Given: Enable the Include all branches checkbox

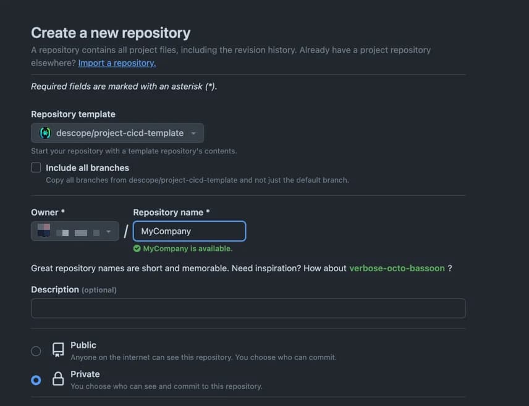Looking at the screenshot, I should [x=36, y=167].
